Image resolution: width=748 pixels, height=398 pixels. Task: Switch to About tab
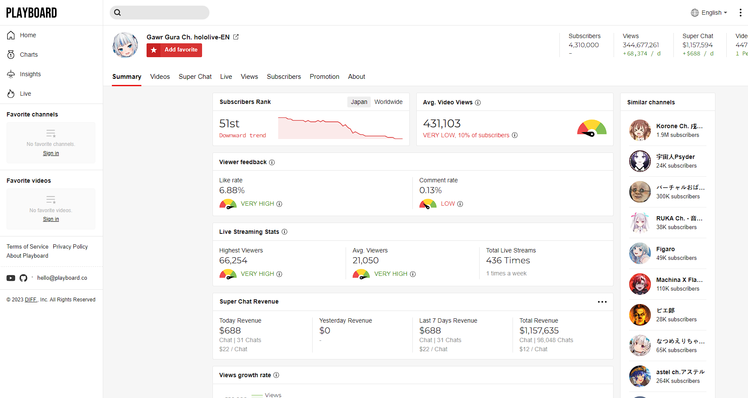tap(356, 77)
